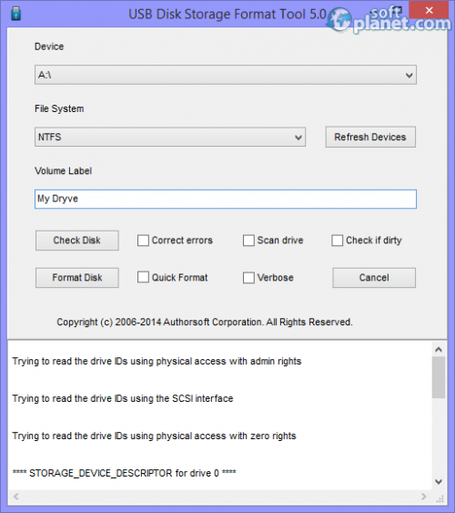Screen dimensions: 455x513
Task: Open the File System NTFS dropdown
Action: pos(170,137)
